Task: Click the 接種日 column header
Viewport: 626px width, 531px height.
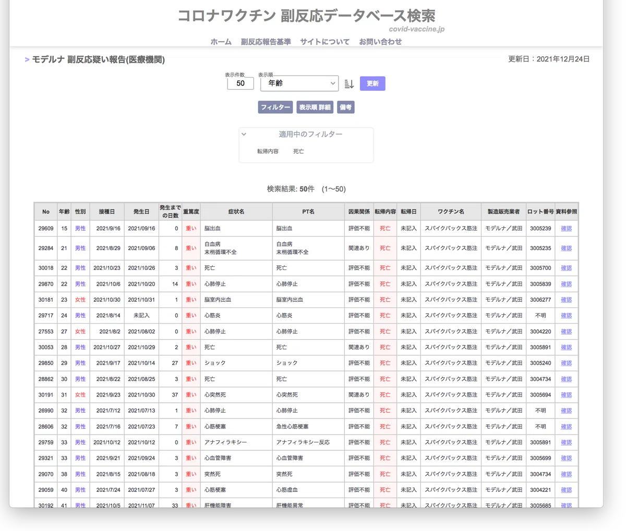Action: (x=107, y=212)
